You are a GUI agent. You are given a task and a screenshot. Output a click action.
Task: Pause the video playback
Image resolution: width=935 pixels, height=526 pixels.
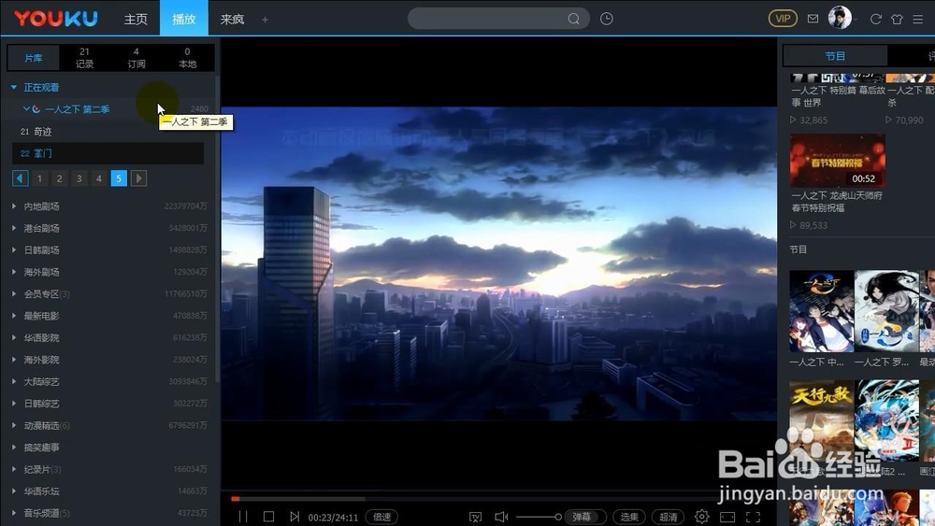(243, 517)
